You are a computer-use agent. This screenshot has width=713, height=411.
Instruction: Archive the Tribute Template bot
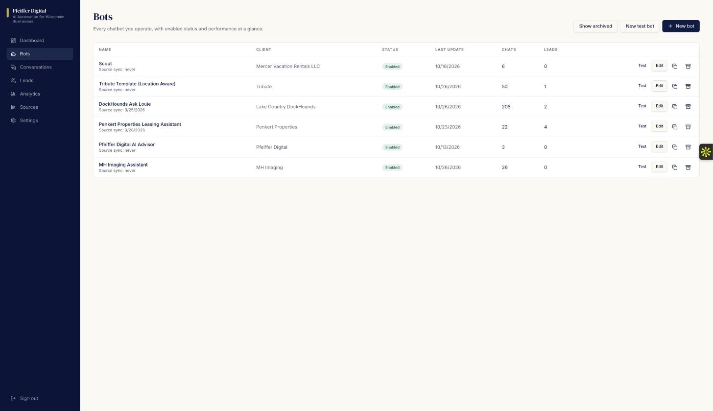coord(688,86)
